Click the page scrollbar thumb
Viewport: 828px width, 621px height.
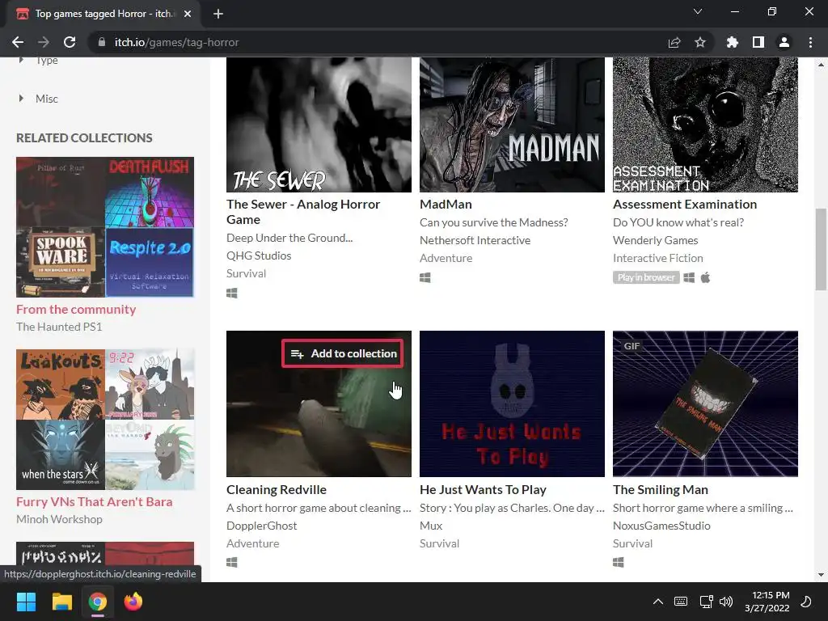[821, 249]
